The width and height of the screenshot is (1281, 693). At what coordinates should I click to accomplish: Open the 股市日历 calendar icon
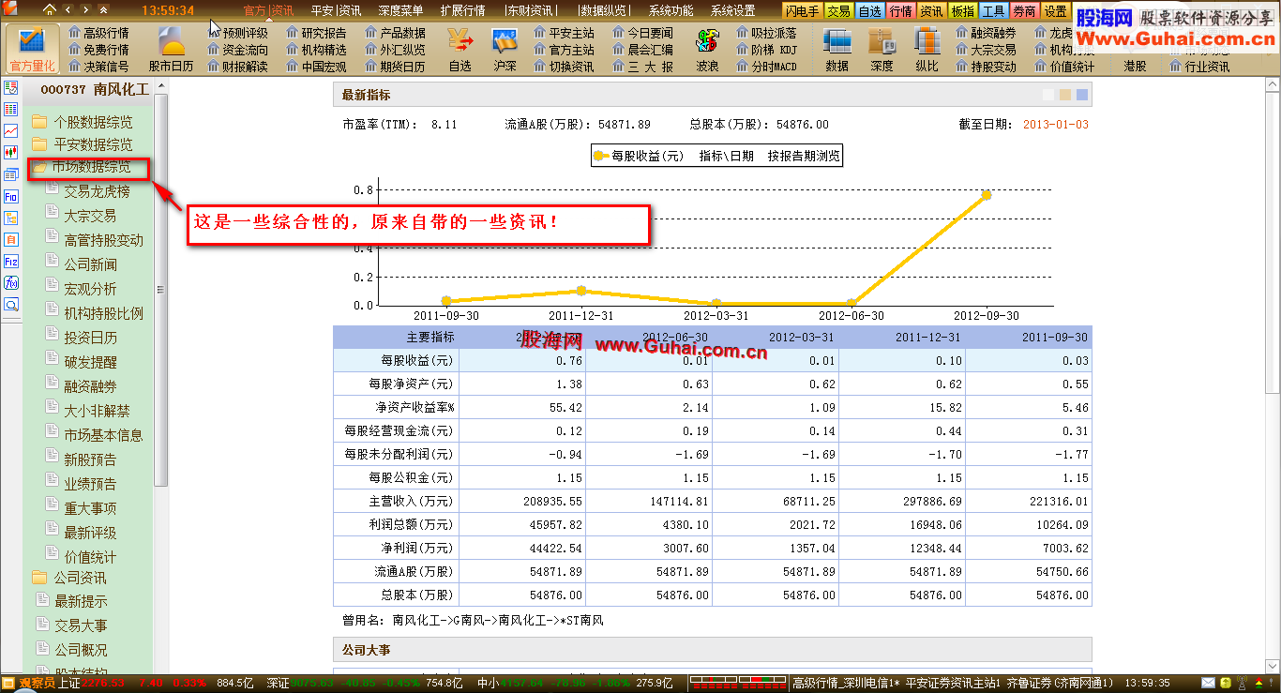click(171, 50)
